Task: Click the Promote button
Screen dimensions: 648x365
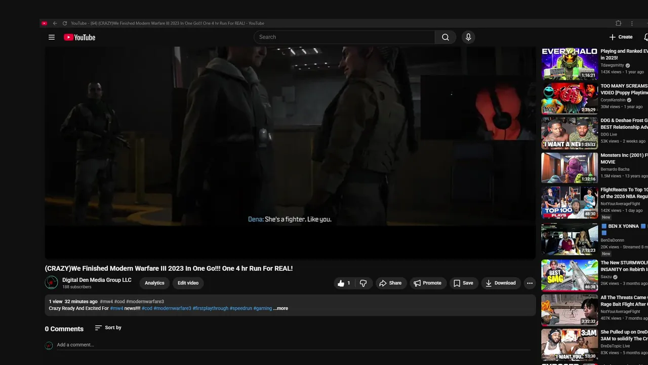Action: (428, 283)
